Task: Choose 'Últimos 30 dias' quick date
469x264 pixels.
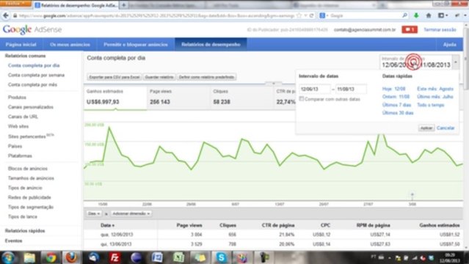Action: click(x=398, y=113)
